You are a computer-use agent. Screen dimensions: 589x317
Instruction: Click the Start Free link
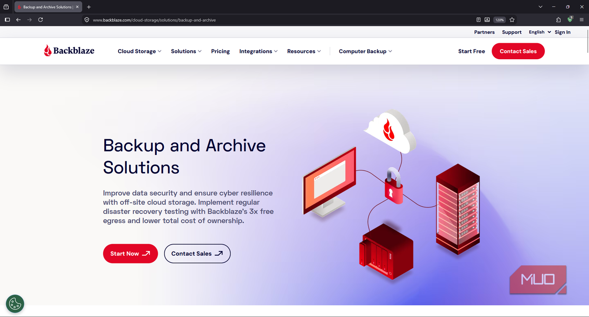(472, 51)
